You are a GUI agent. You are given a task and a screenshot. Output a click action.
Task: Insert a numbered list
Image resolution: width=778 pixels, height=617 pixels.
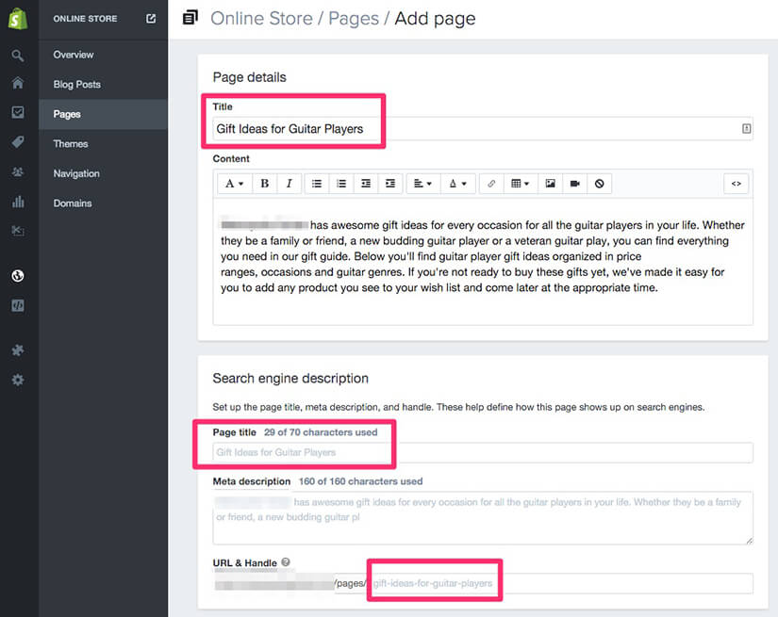point(341,184)
